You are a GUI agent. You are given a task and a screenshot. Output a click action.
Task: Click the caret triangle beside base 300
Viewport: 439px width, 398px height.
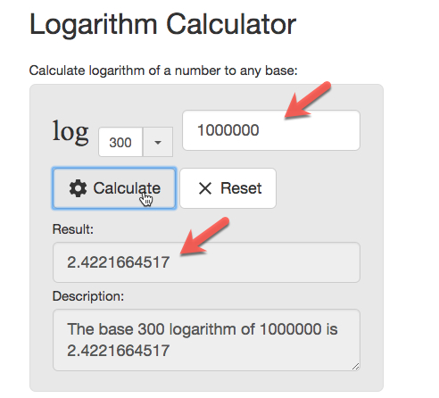pos(158,143)
